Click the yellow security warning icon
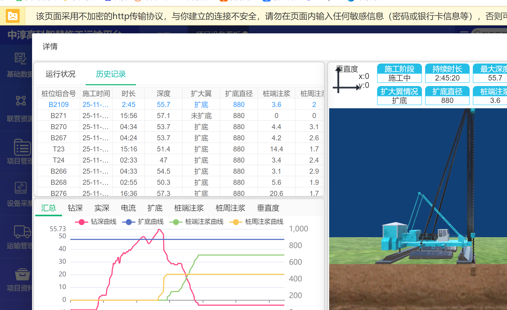The height and width of the screenshot is (310, 507). 12,16
